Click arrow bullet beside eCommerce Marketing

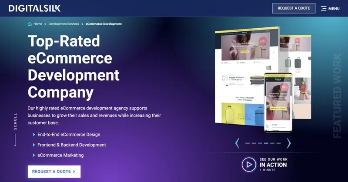(x=33, y=155)
